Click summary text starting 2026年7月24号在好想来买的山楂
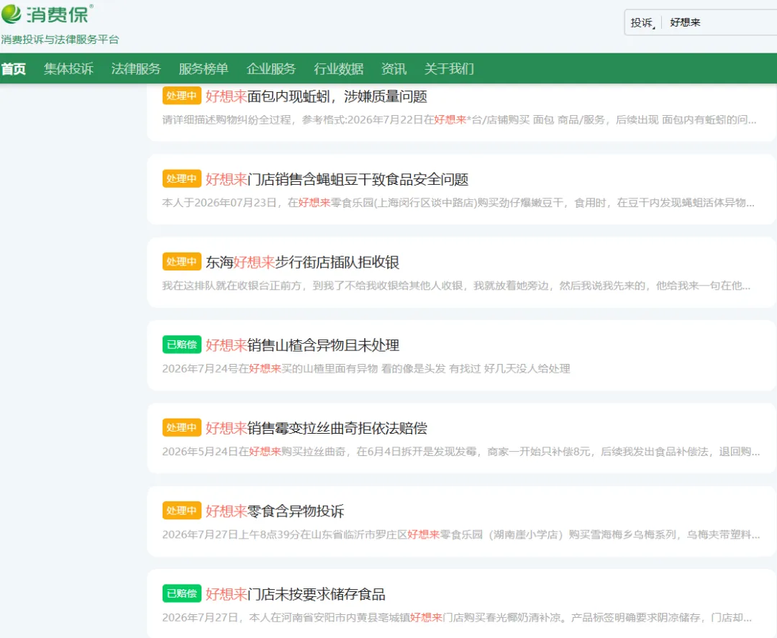The height and width of the screenshot is (638, 777). tap(365, 368)
